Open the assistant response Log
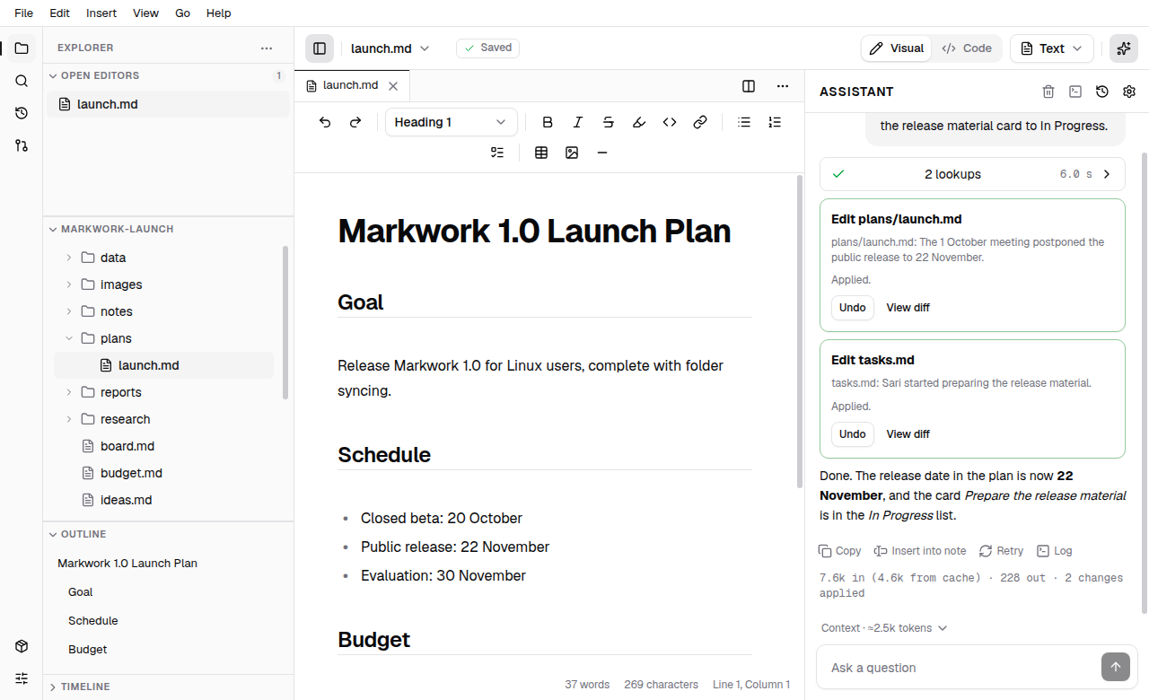This screenshot has width=1149, height=700. click(x=1054, y=551)
